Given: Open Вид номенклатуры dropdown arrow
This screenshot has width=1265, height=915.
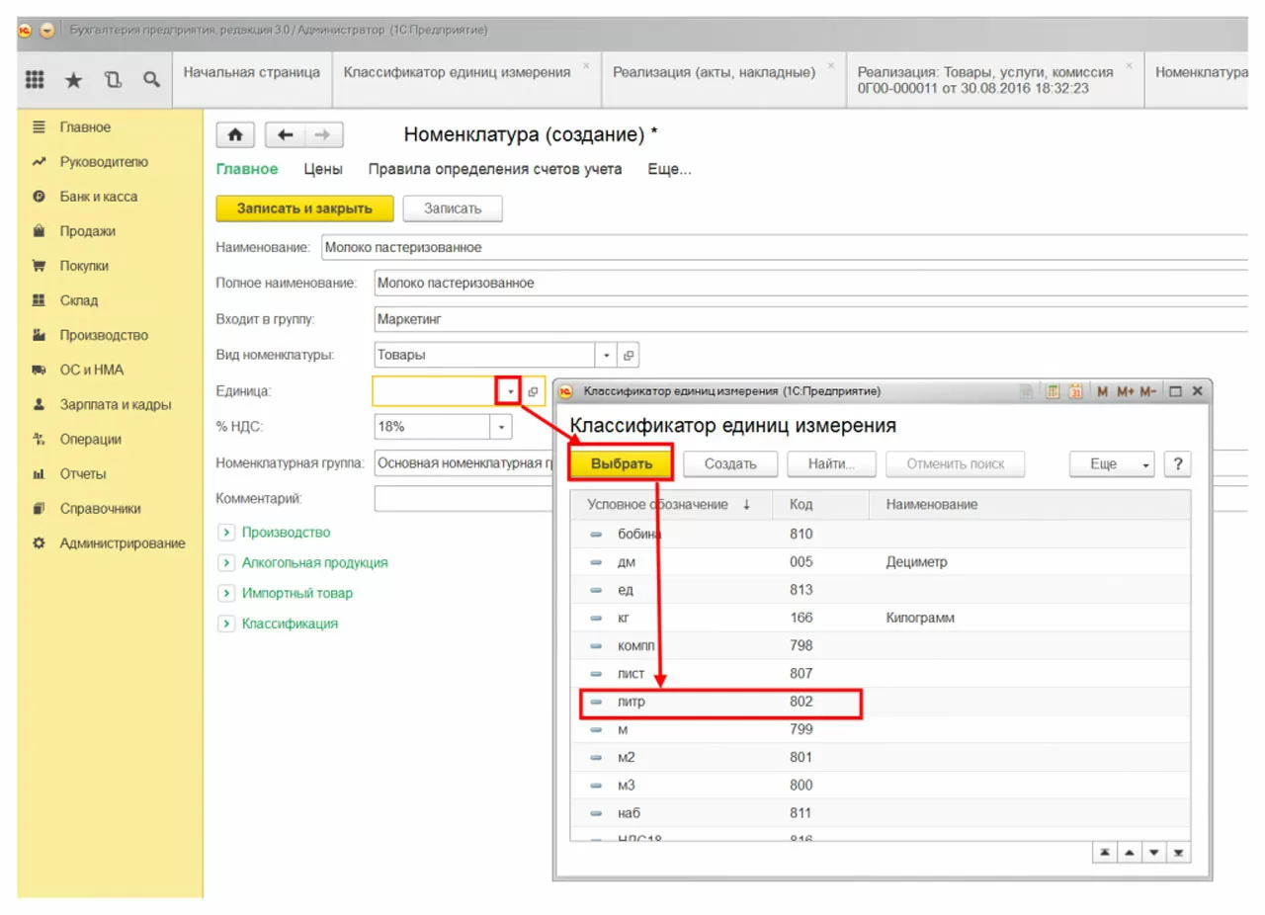Looking at the screenshot, I should coord(606,355).
